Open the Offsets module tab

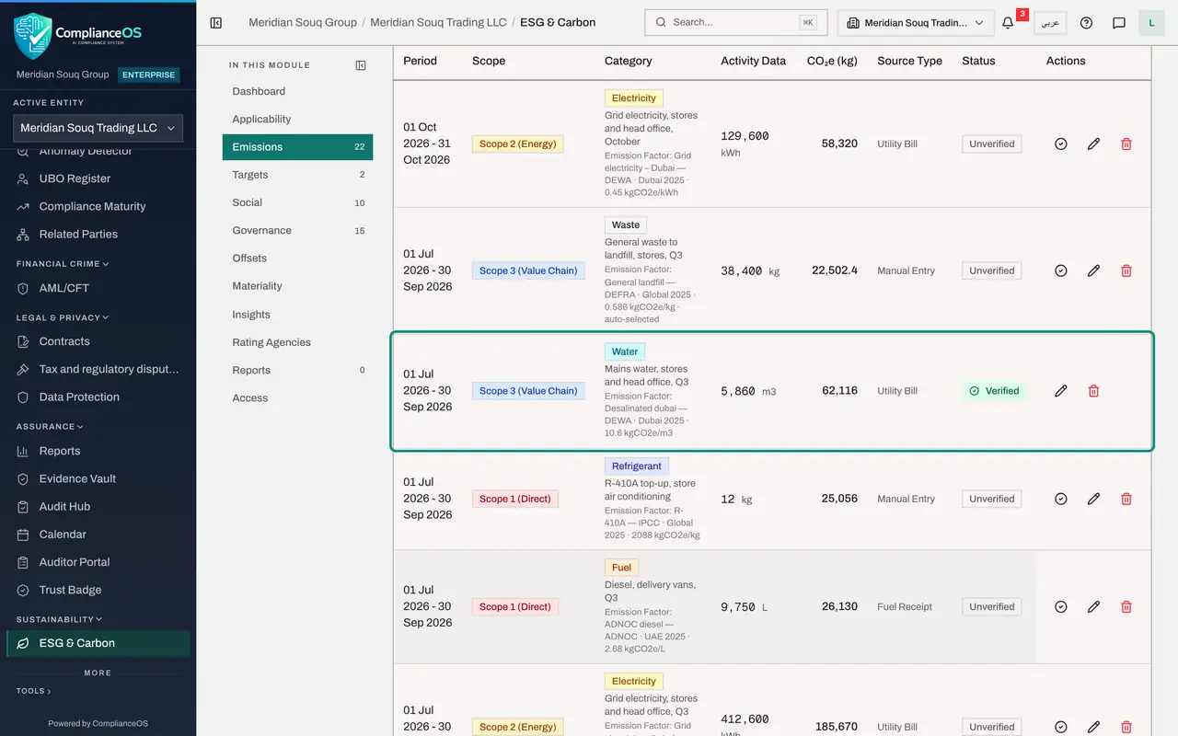297,259
